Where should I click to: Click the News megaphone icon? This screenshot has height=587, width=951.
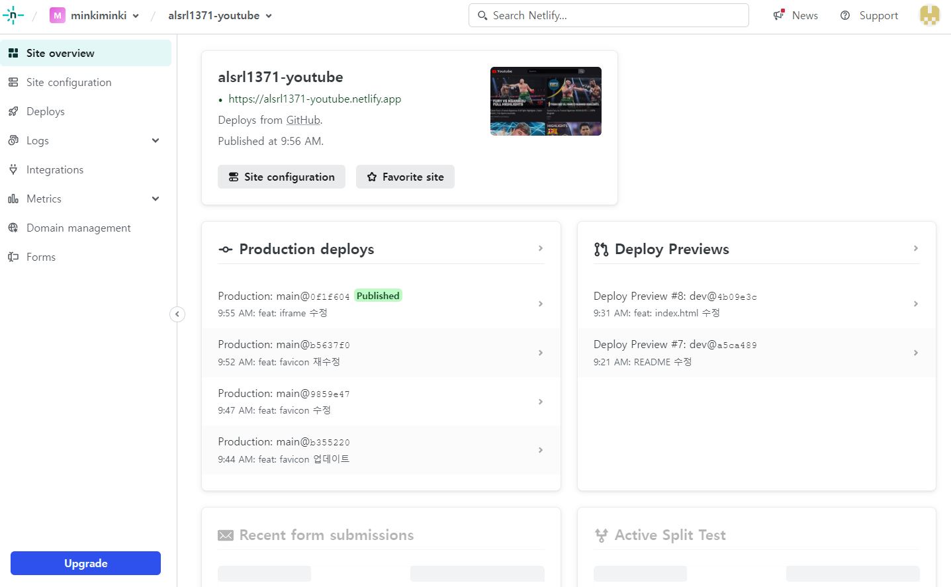[779, 15]
